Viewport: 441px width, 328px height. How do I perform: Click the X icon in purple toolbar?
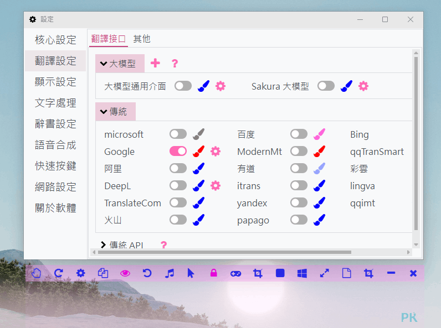point(413,273)
